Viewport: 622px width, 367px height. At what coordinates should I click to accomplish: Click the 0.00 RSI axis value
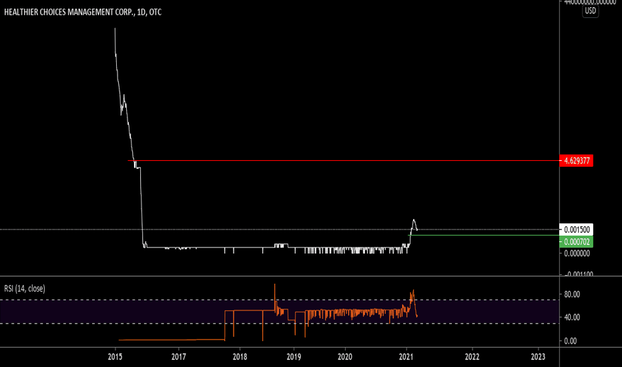(x=570, y=341)
